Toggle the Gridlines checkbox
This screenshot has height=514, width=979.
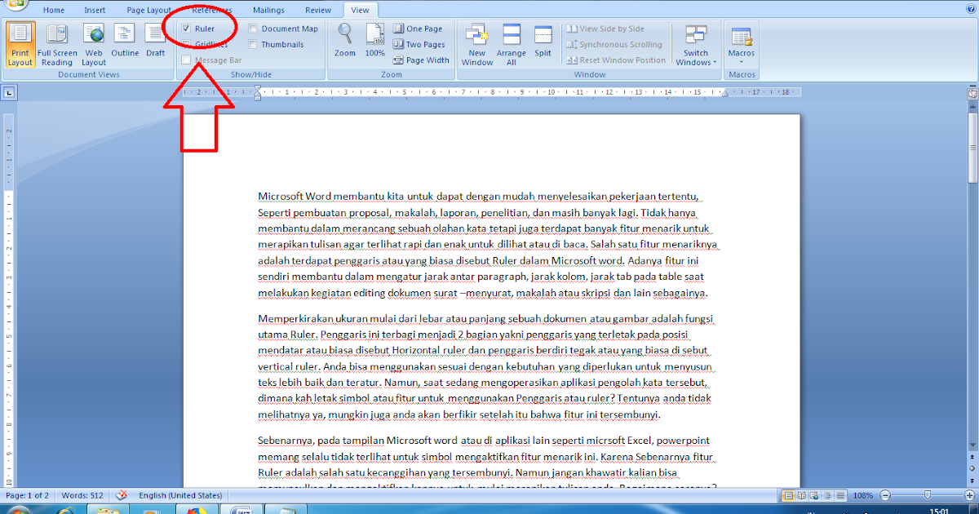click(x=186, y=45)
